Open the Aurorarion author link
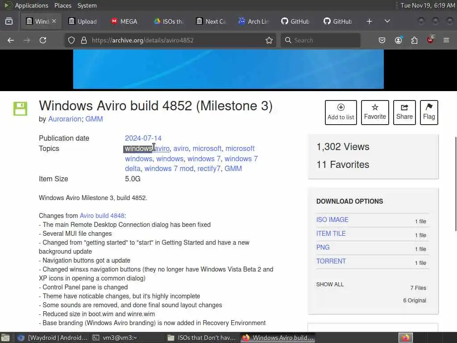Screen dimensions: 457x343 65,119
